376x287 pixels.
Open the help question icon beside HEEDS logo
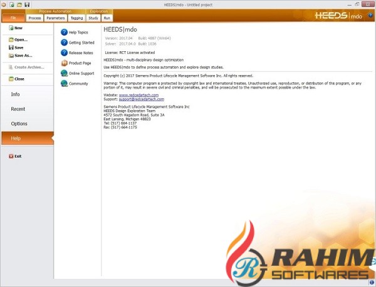pyautogui.click(x=370, y=16)
